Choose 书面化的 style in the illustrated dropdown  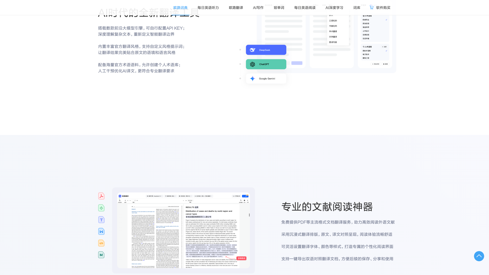333,26
